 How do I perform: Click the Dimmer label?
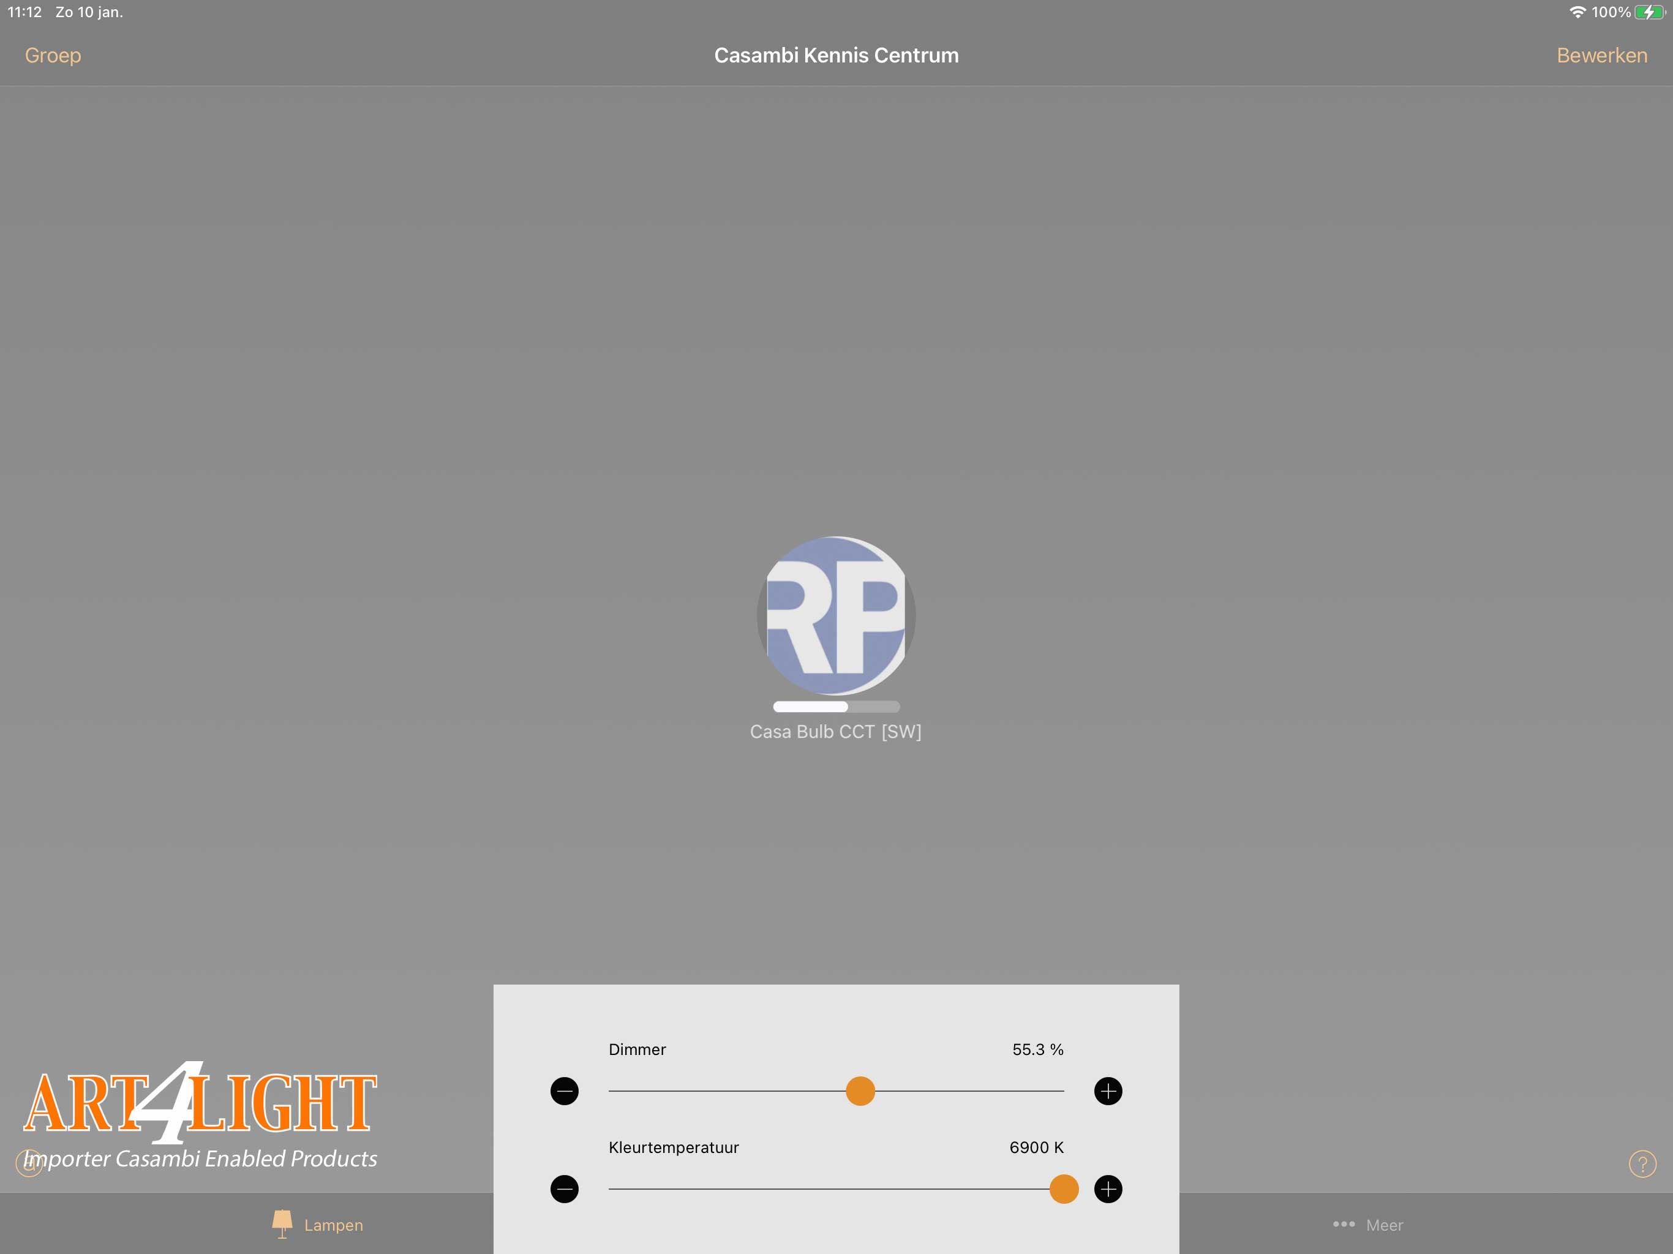coord(637,1049)
